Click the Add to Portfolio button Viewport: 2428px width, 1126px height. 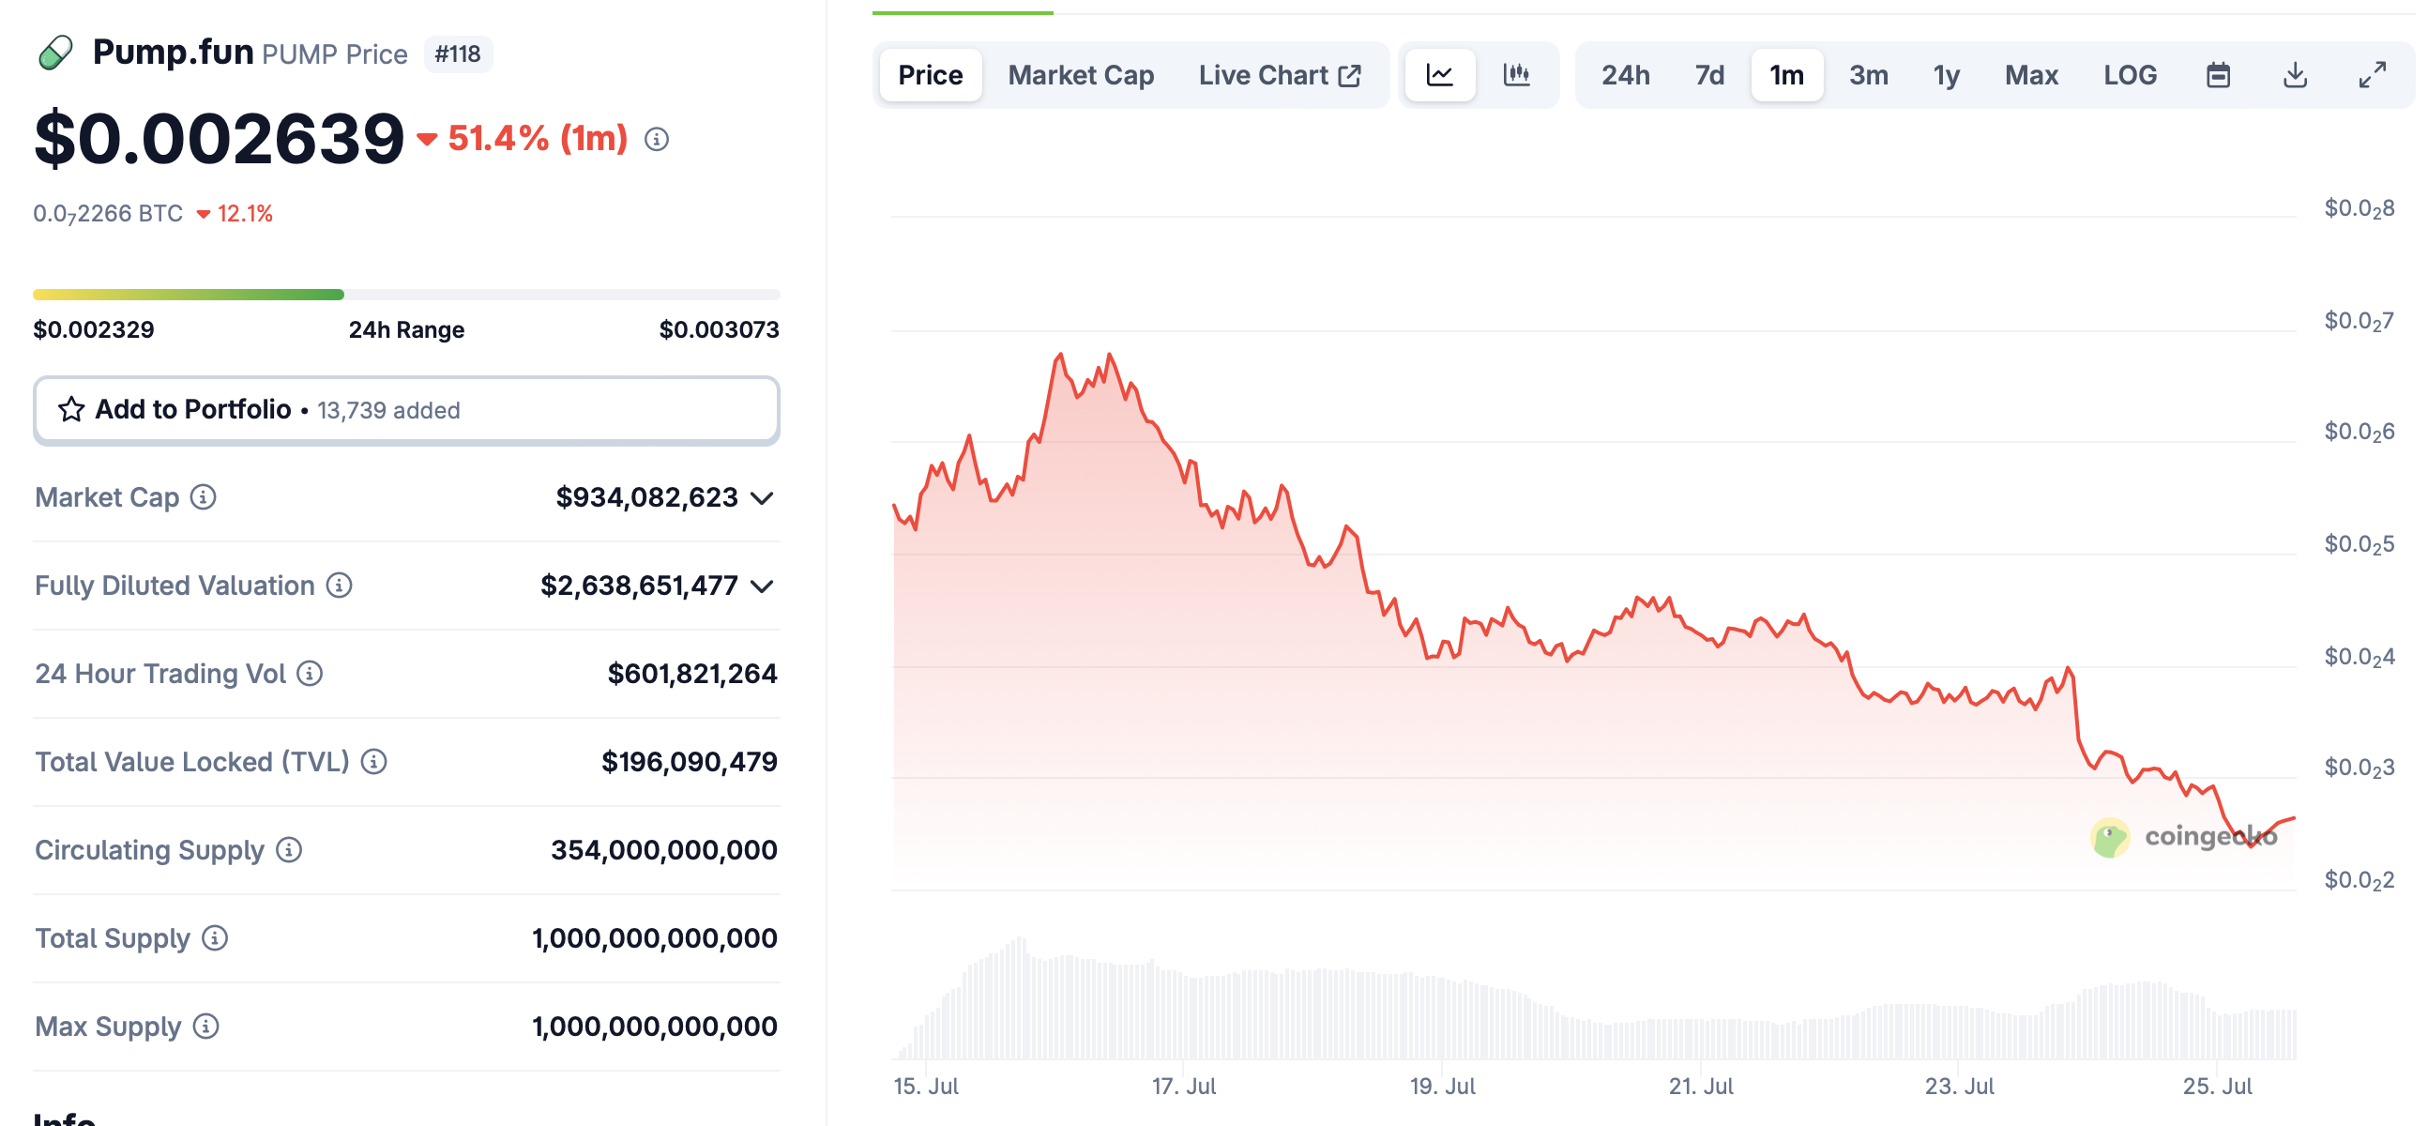pos(406,410)
